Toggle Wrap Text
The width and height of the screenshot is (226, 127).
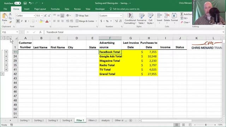[82, 16]
